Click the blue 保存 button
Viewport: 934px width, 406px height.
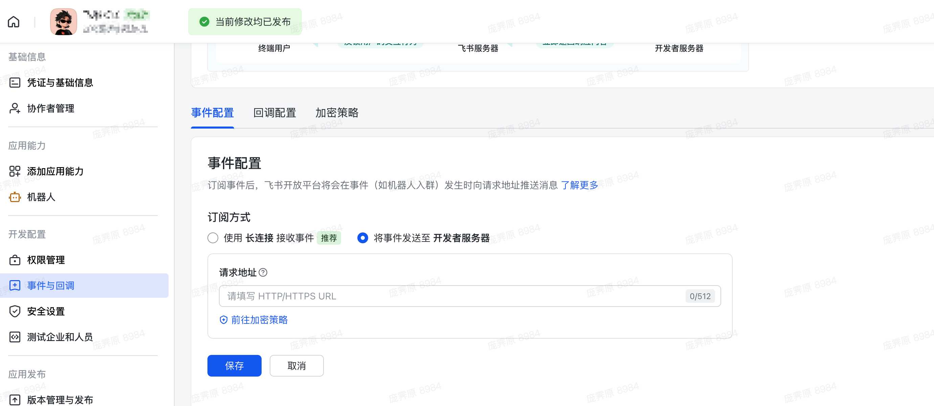click(234, 366)
